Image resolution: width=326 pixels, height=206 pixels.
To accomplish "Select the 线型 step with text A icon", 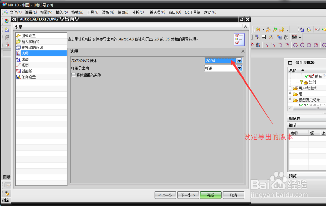I will 41,59.
